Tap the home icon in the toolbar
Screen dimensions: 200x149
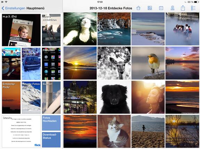138,8
